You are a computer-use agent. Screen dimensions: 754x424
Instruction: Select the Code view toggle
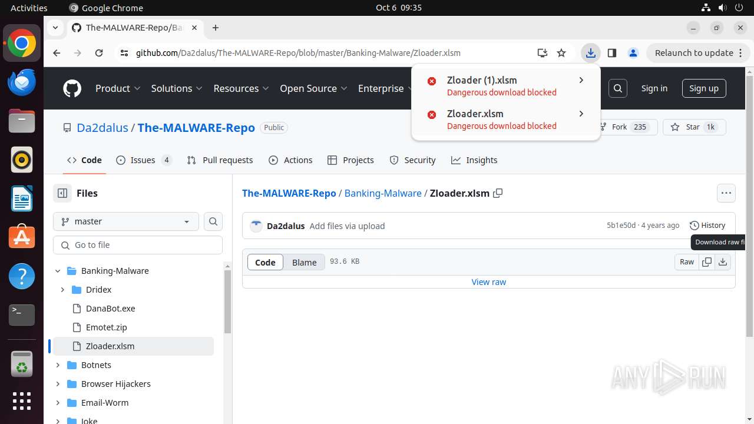[x=265, y=262]
